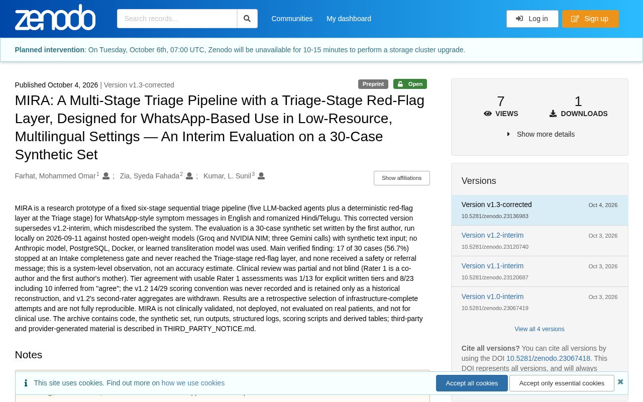This screenshot has width=643, height=402.
Task: Open My dashboard
Action: tap(349, 19)
